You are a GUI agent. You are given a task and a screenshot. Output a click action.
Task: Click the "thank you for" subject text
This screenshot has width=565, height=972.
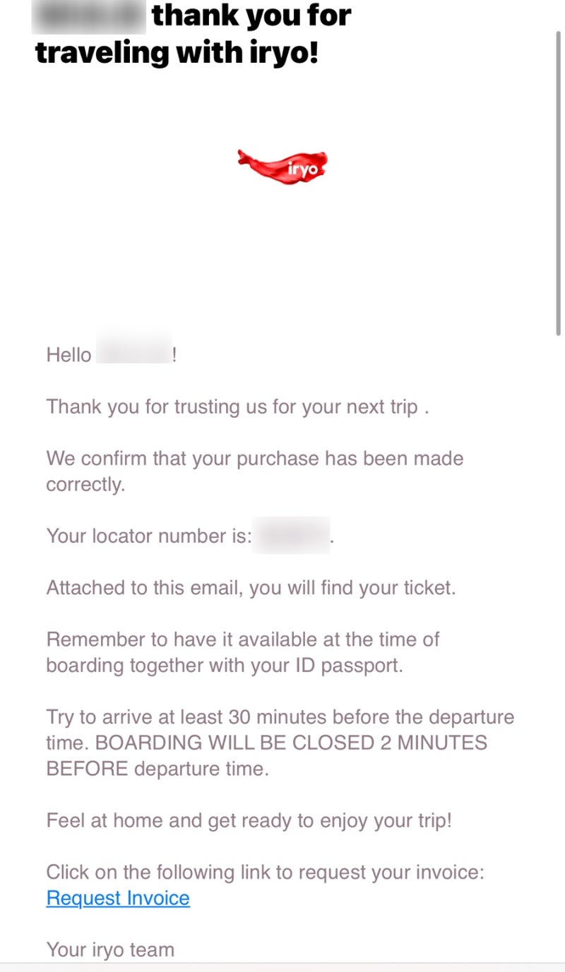(x=251, y=16)
